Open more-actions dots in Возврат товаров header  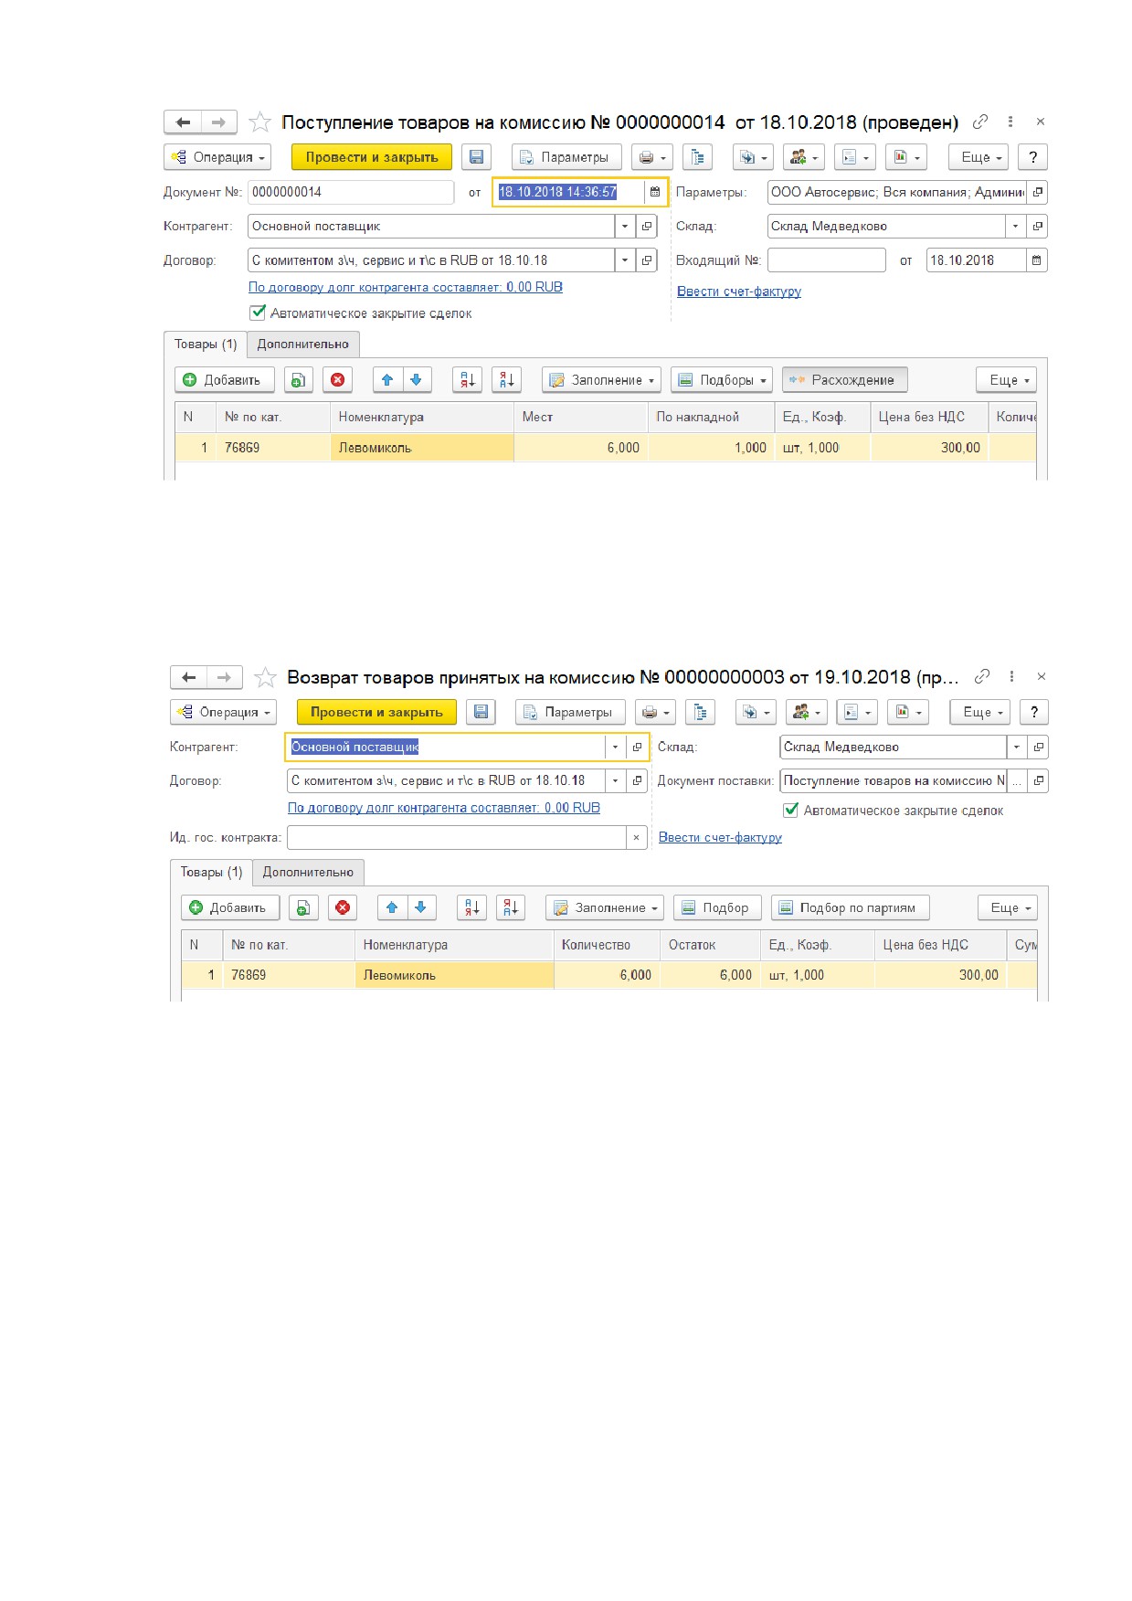[x=1011, y=677]
